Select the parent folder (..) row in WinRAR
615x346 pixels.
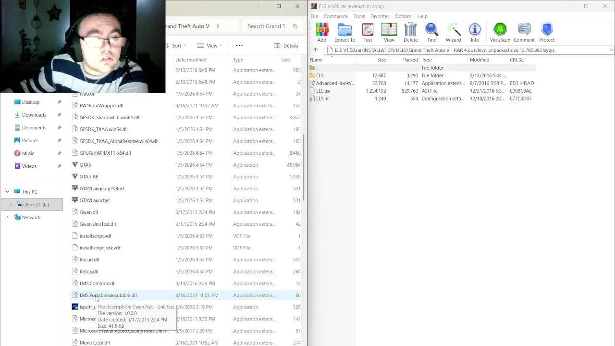422,68
